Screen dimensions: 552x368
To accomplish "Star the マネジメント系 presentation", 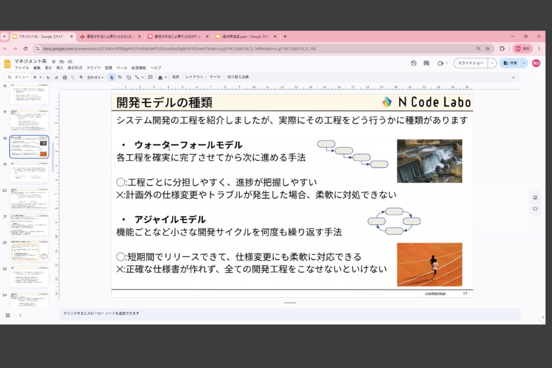I will [53, 62].
